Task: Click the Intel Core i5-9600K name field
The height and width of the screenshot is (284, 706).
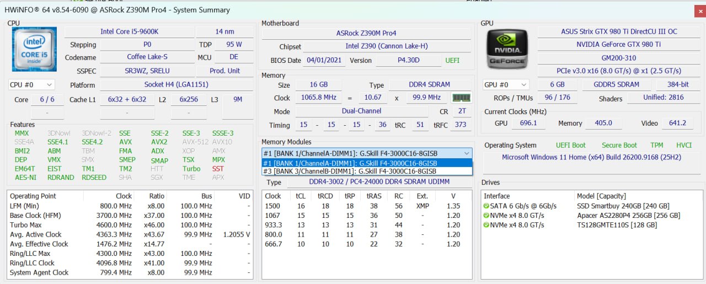Action: (130, 32)
